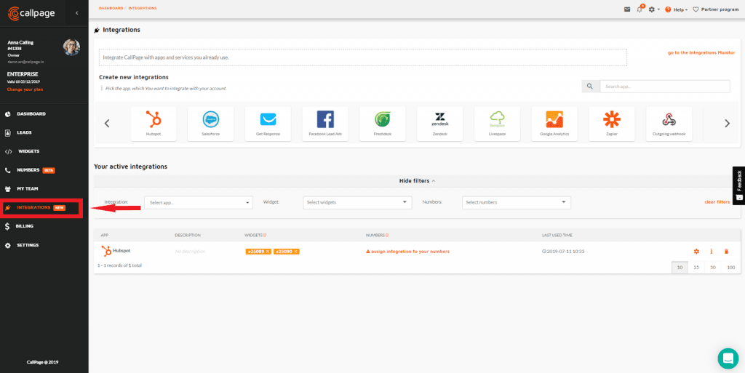Image resolution: width=745 pixels, height=373 pixels.
Task: Click the No description field
Action: tap(190, 252)
